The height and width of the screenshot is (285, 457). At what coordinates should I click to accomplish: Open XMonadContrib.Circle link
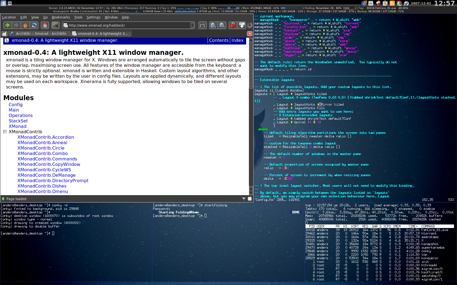click(x=41, y=148)
